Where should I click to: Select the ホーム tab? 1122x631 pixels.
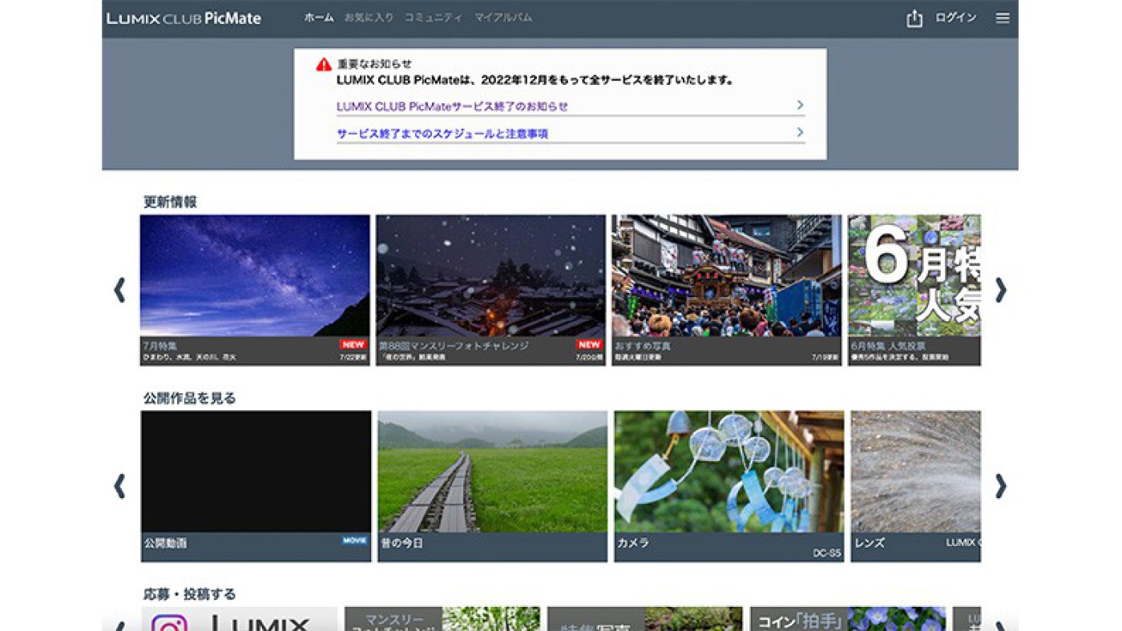(319, 18)
